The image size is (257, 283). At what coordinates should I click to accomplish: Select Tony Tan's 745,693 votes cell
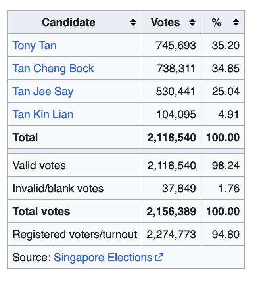click(172, 45)
